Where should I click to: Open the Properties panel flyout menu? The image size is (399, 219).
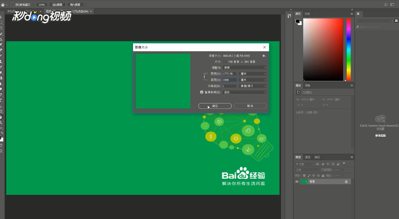click(352, 86)
